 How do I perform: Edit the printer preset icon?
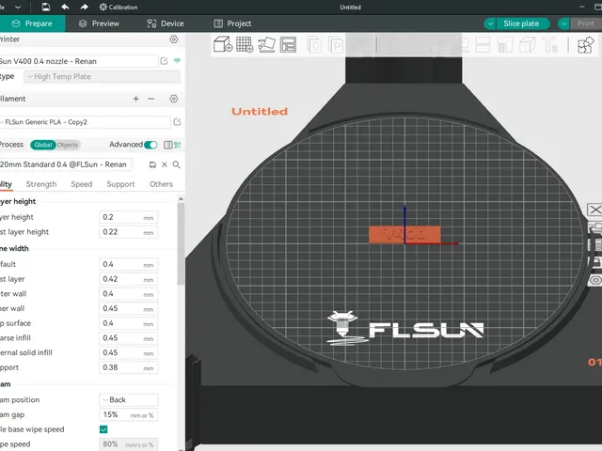pyautogui.click(x=164, y=61)
